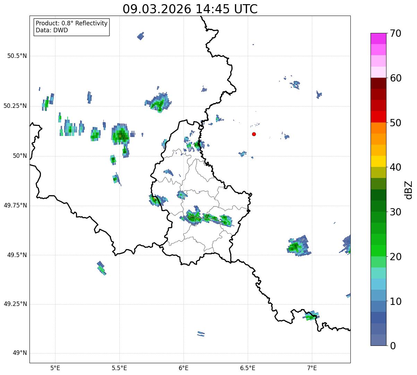This screenshot has width=417, height=375.
Task: Select the 6°E longitude axis label
Action: 184,367
